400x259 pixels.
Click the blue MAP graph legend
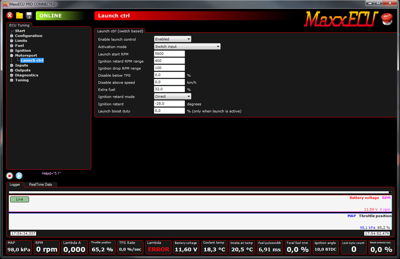[x=352, y=216]
